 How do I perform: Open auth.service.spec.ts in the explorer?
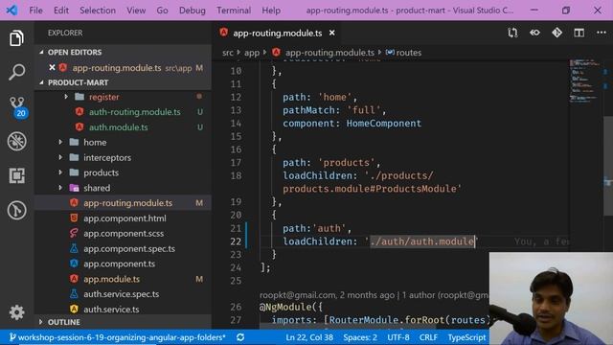(122, 294)
